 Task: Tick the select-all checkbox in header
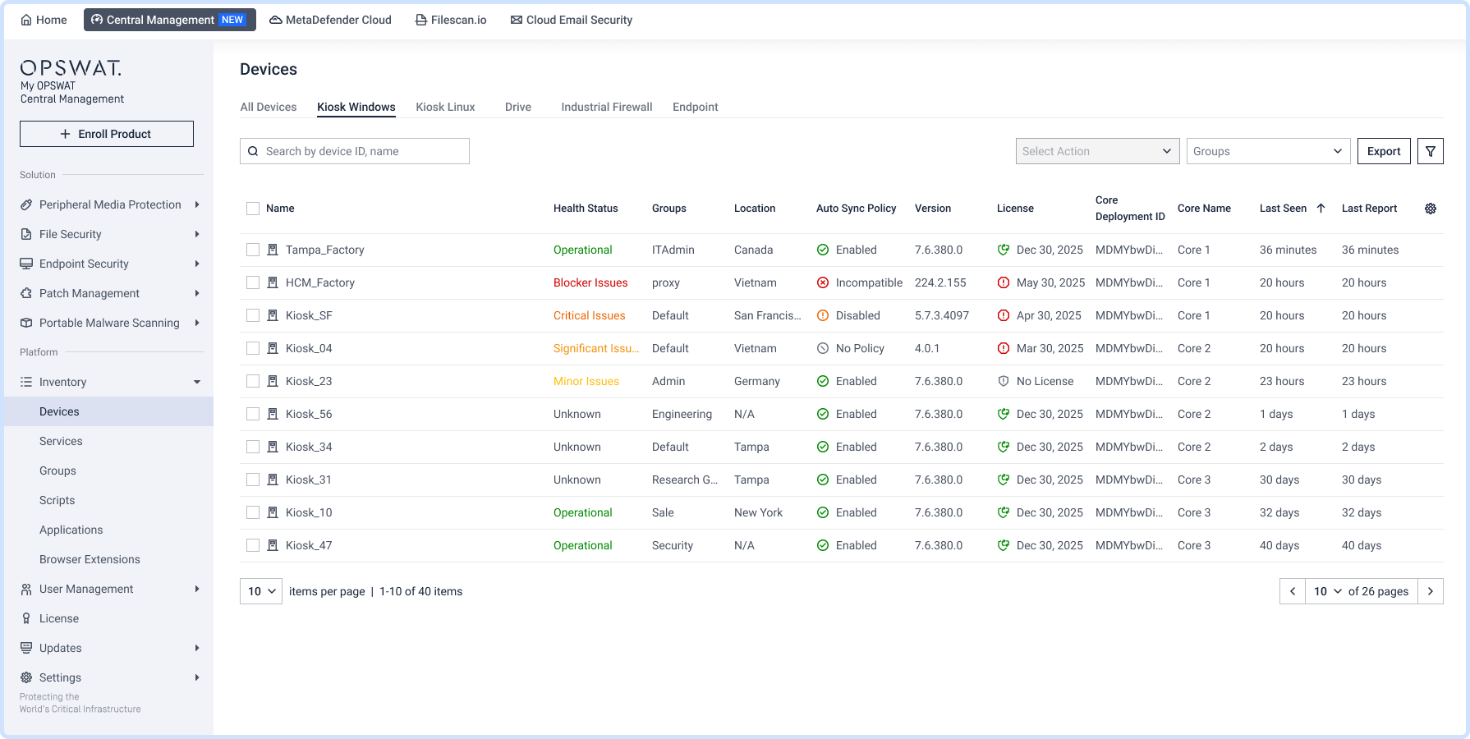click(253, 209)
